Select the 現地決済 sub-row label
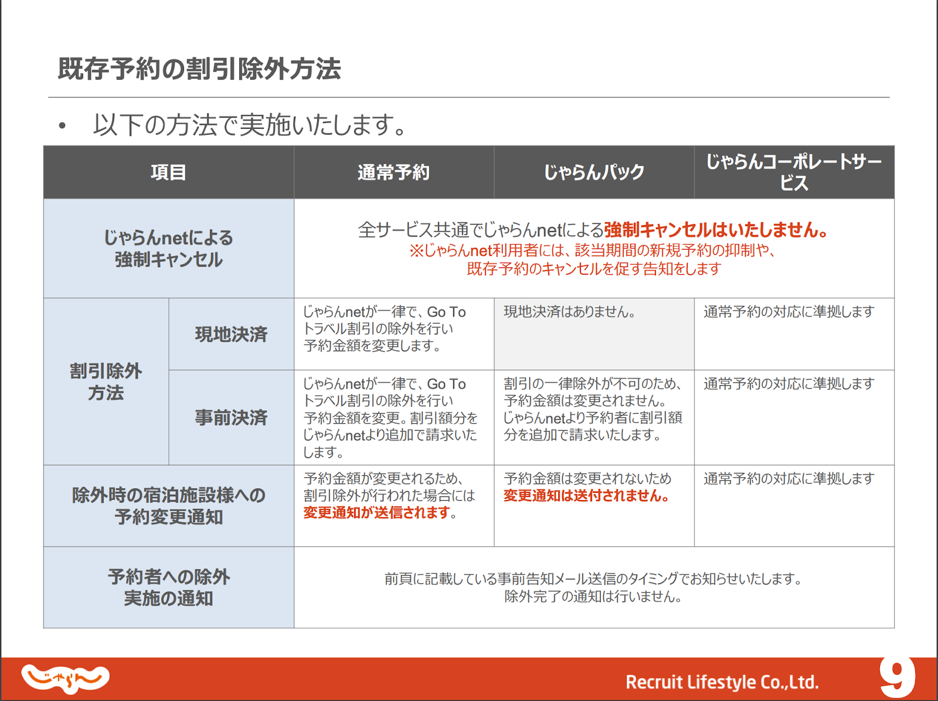This screenshot has height=701, width=938. pyautogui.click(x=231, y=334)
